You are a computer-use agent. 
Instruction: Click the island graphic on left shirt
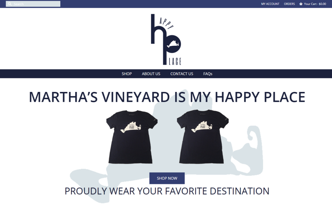click(x=131, y=127)
